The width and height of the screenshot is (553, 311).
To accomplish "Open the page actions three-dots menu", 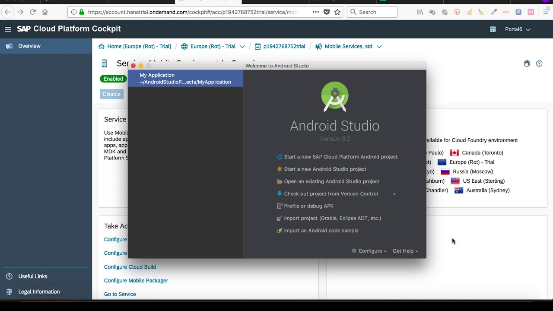I will click(x=316, y=12).
